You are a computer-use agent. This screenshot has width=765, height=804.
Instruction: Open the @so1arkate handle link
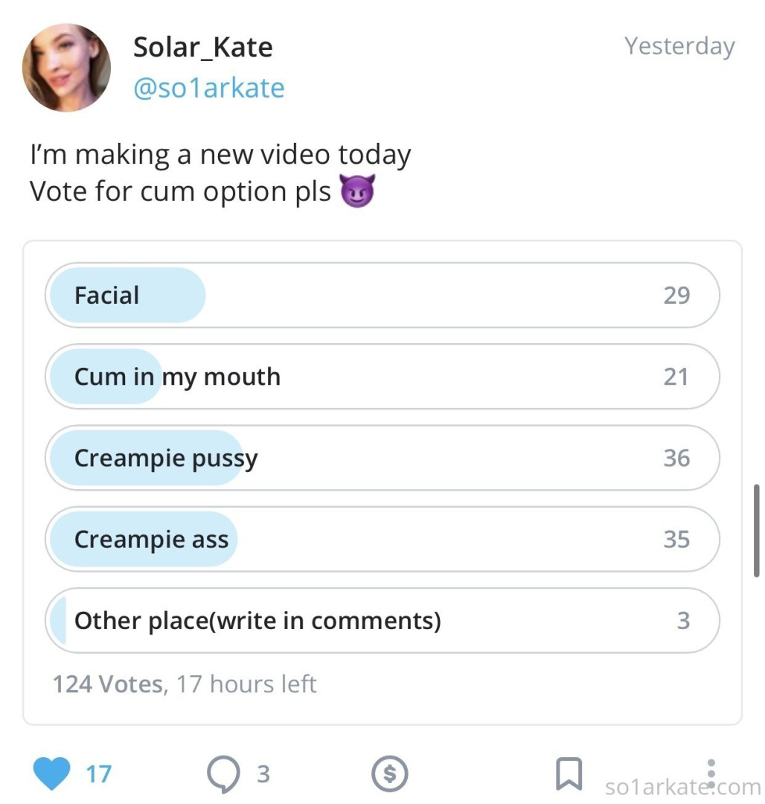pos(208,88)
